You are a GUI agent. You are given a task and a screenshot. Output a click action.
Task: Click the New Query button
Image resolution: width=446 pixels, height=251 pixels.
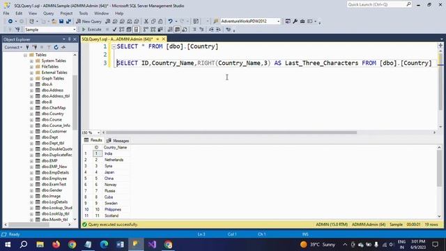point(89,22)
